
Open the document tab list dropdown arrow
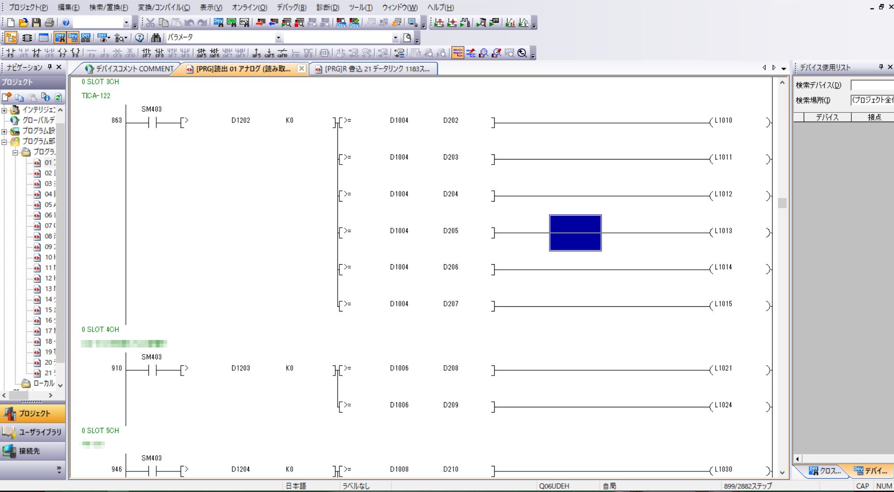pyautogui.click(x=784, y=68)
